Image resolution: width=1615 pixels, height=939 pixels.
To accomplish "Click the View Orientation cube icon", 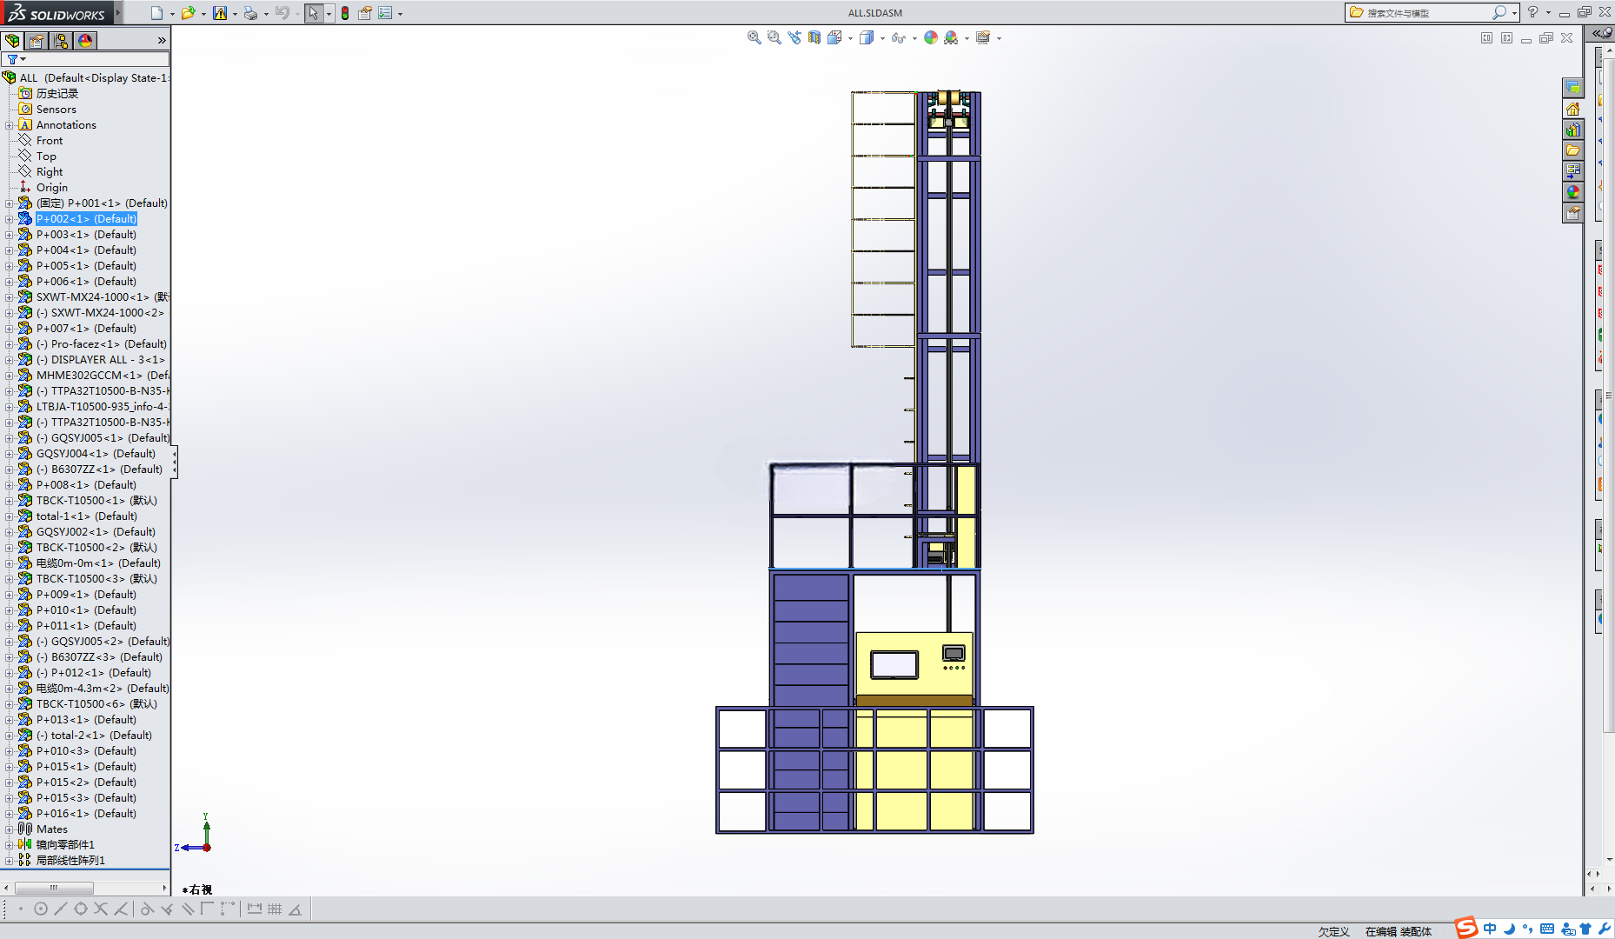I will 834,37.
